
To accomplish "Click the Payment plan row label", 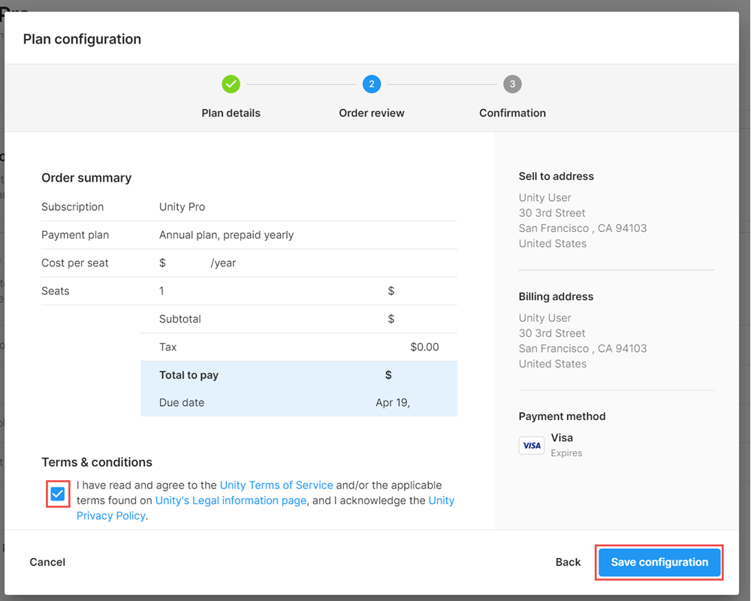I will click(x=75, y=235).
